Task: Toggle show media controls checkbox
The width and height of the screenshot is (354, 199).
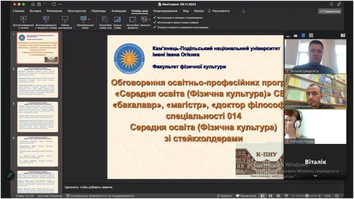Action: coord(155,27)
